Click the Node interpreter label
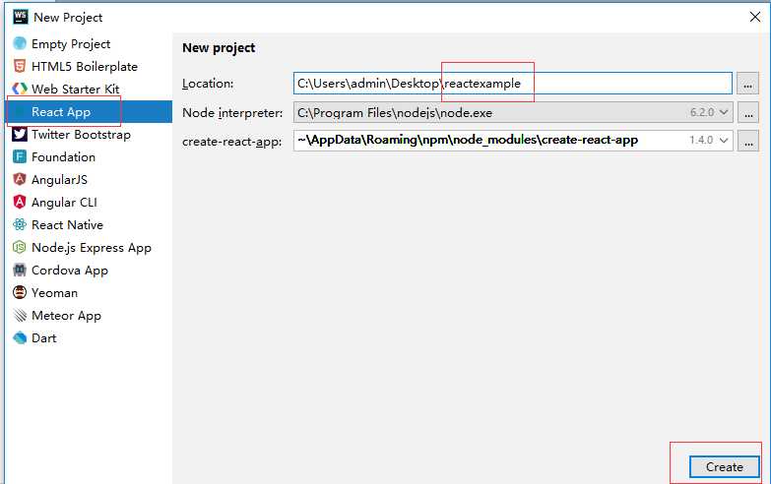Viewport: 771px width, 484px height. [x=232, y=113]
